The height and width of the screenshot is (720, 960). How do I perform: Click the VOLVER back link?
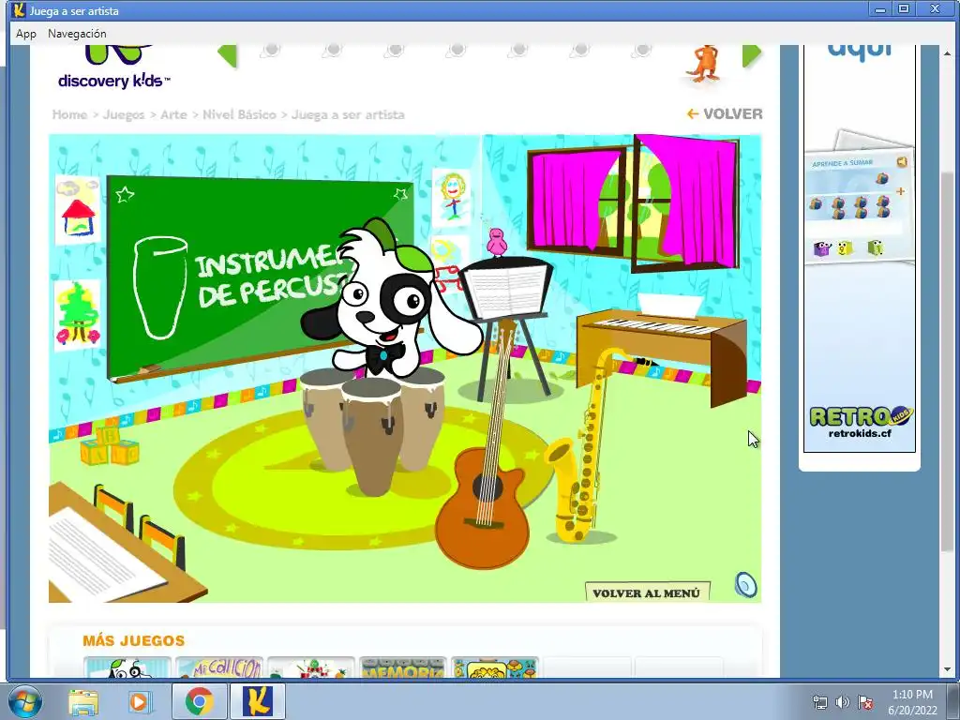pyautogui.click(x=725, y=113)
